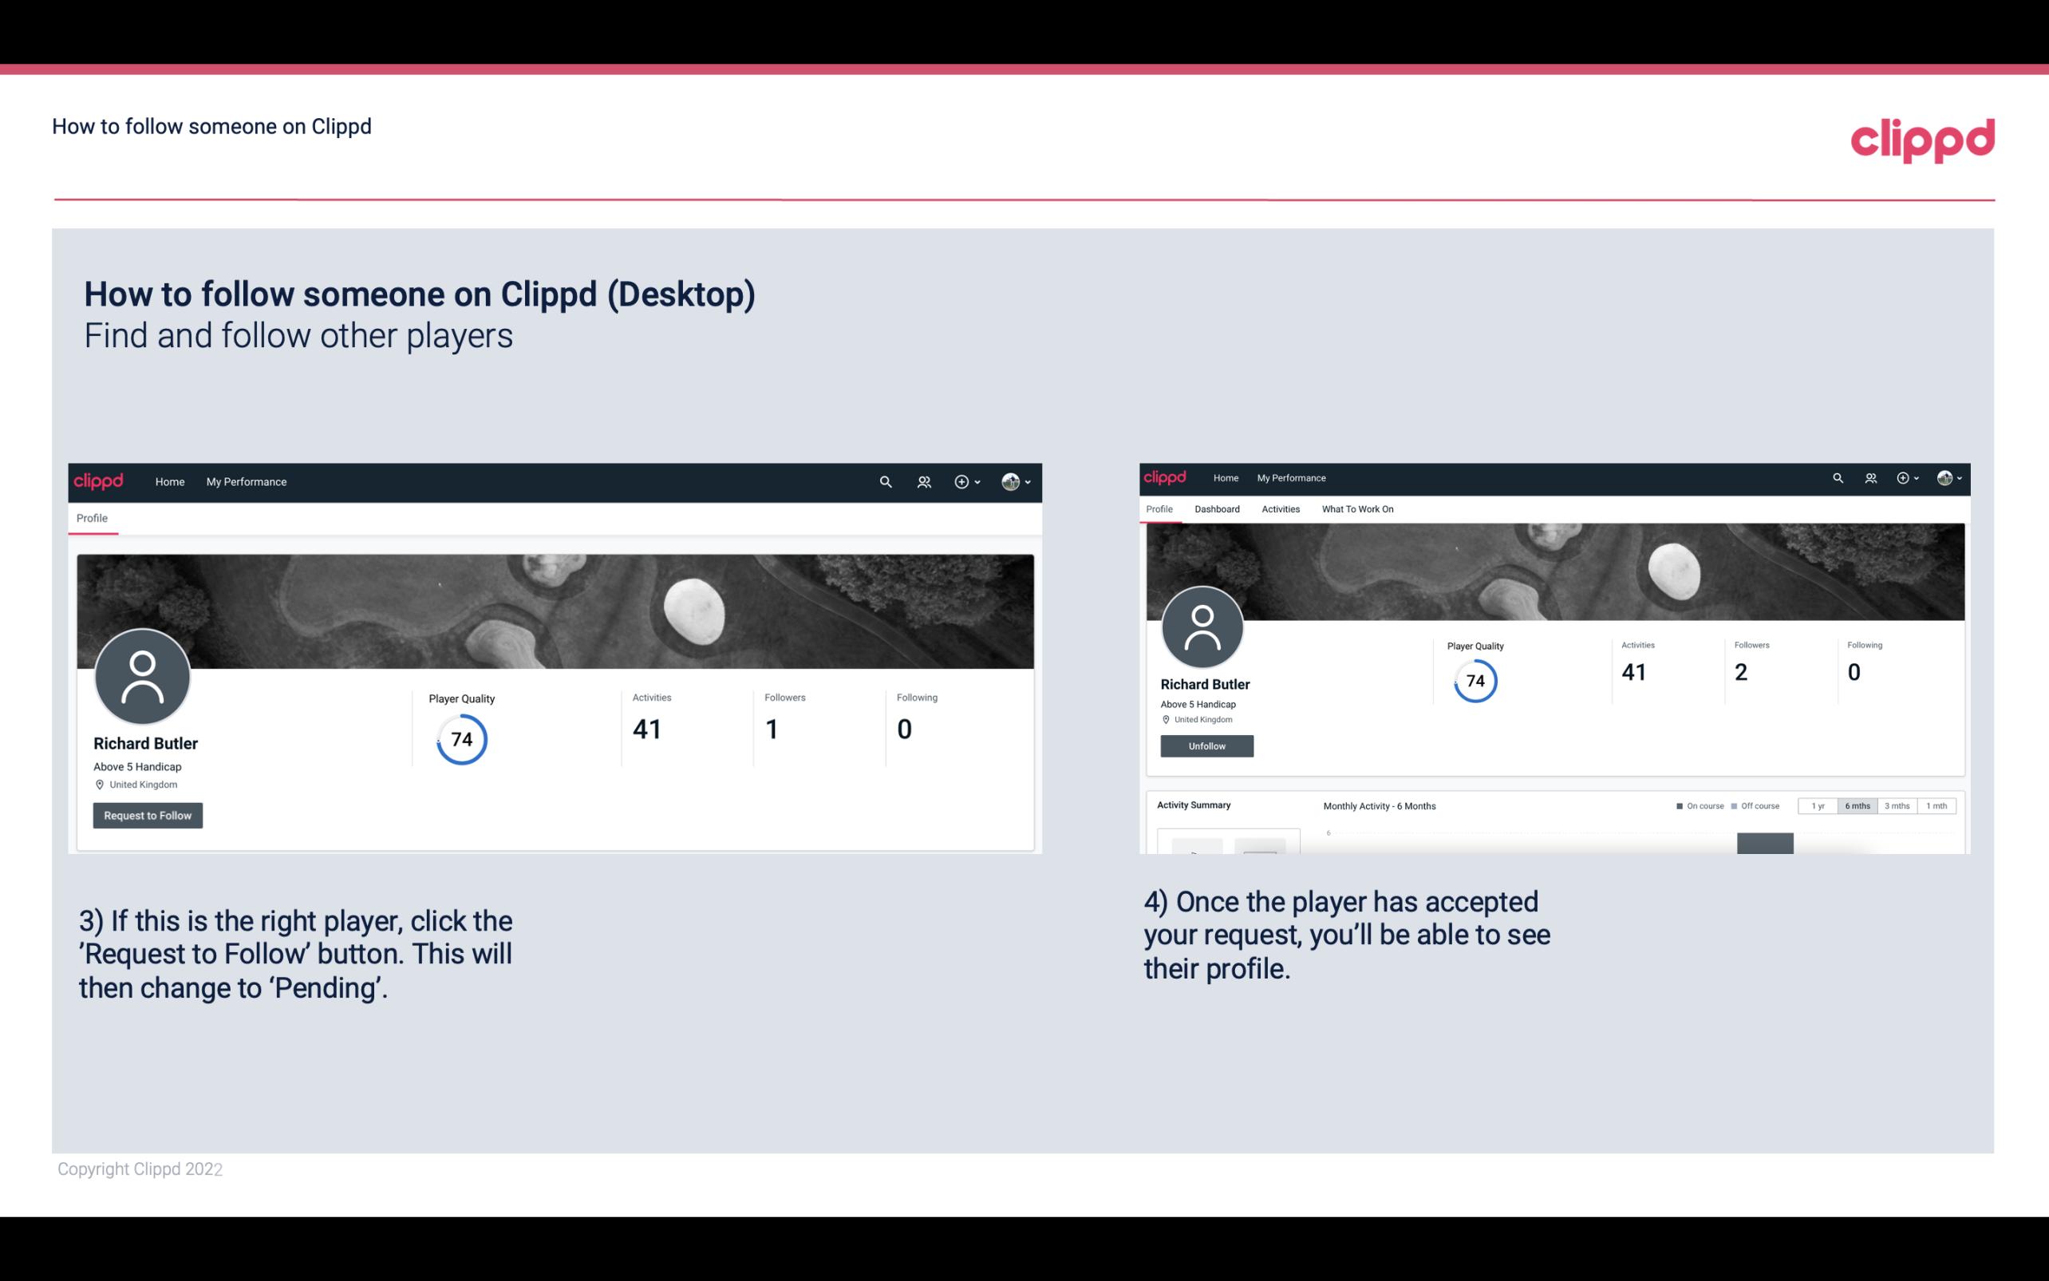Image resolution: width=2049 pixels, height=1281 pixels.
Task: Select the '1 yr' time range dropdown
Action: click(1820, 806)
